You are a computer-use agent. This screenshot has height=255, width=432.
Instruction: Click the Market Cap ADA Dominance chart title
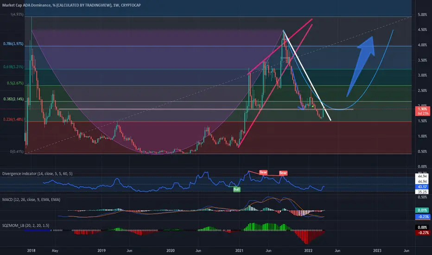point(71,5)
